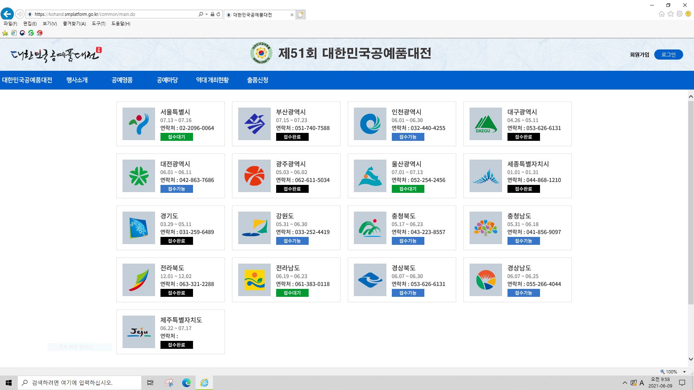
Task: Click the Busan city emblem icon
Action: 254,124
